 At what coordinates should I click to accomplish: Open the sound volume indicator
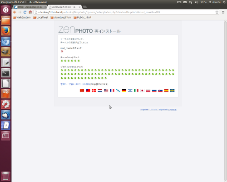[x=196, y=2]
